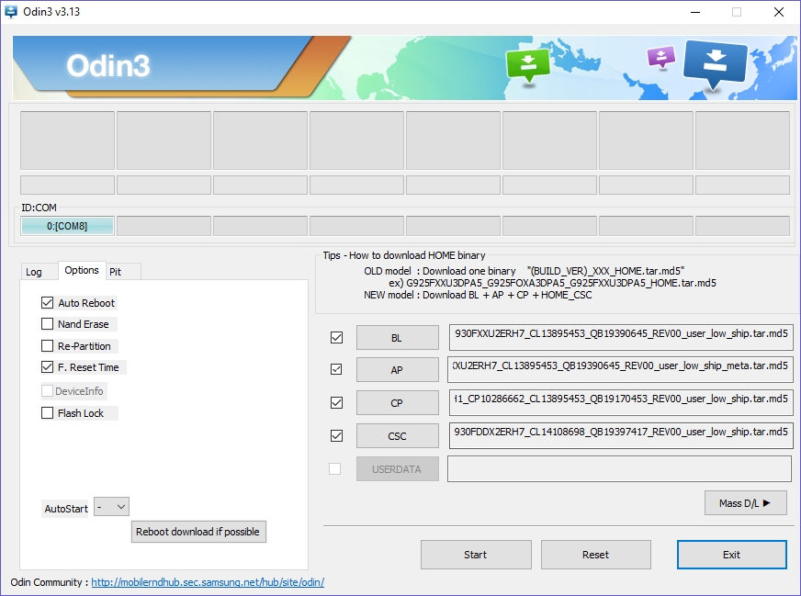Uncheck the AP file checkbox
Viewport: 801px width, 596px height.
click(x=336, y=369)
